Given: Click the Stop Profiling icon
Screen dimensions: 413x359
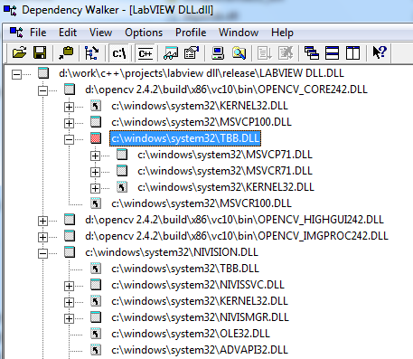Looking at the screenshot, I should coord(286,53).
